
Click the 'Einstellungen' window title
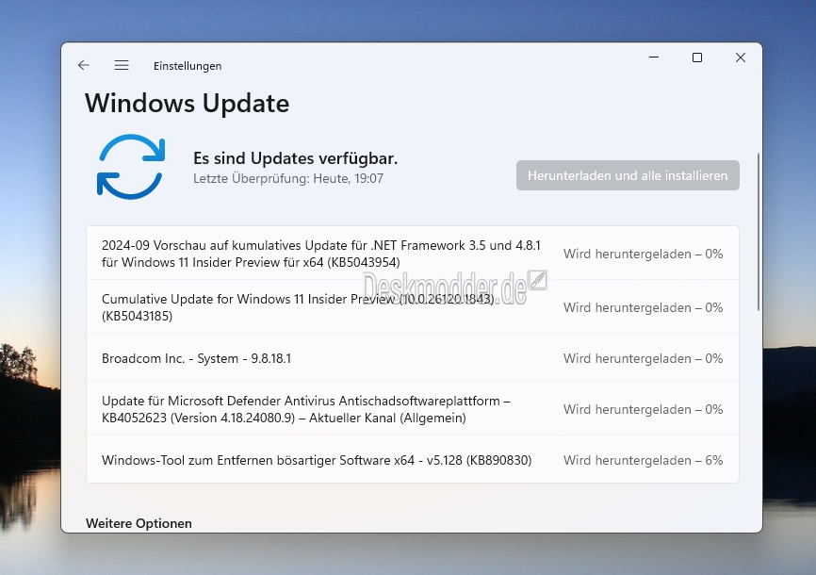click(x=188, y=66)
